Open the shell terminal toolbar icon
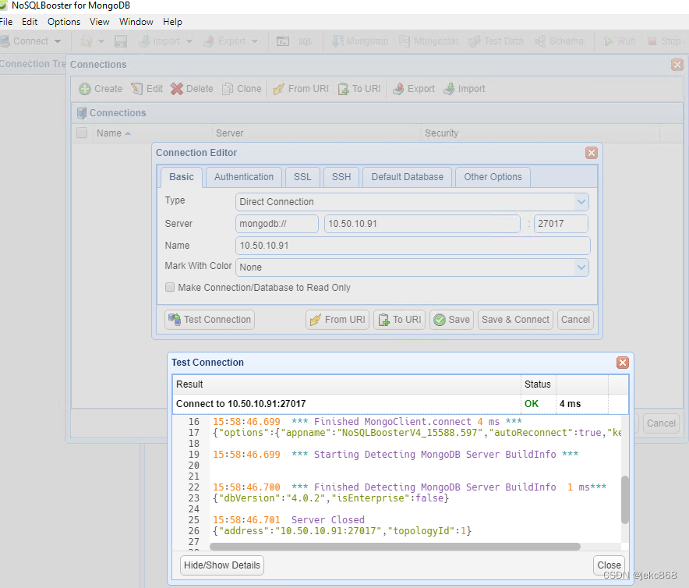This screenshot has height=588, width=689. click(283, 41)
